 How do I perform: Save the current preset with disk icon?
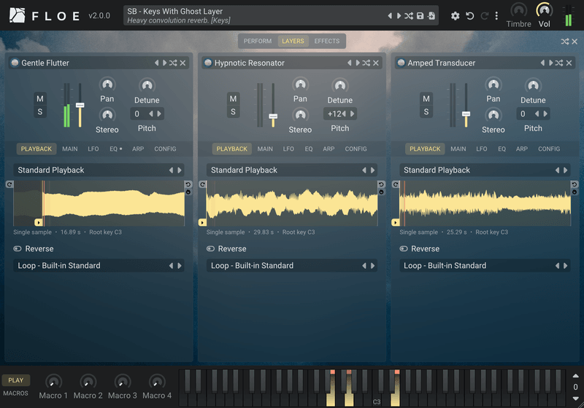(420, 15)
